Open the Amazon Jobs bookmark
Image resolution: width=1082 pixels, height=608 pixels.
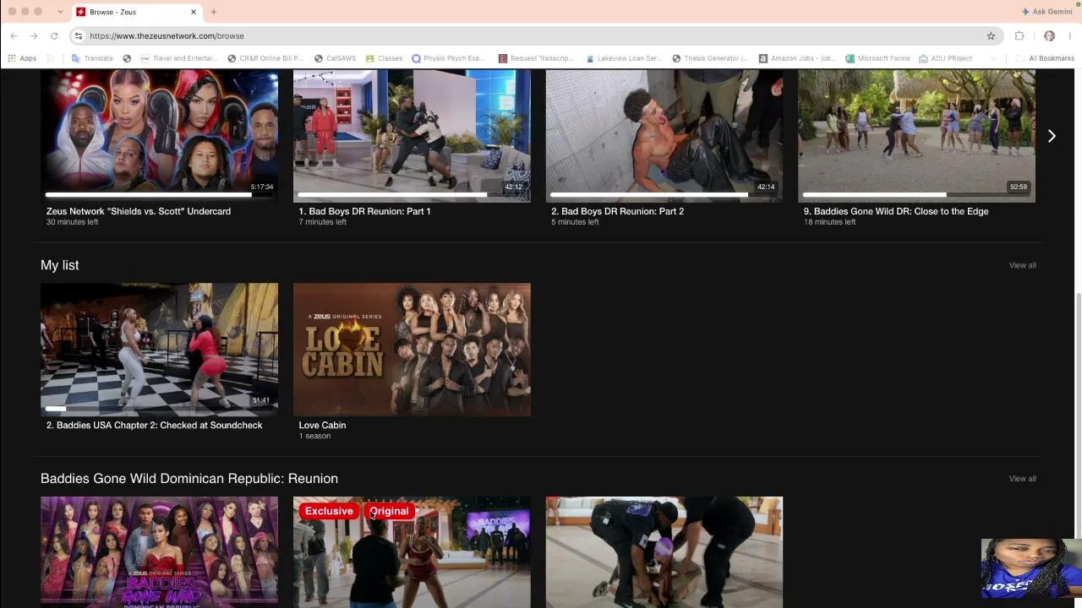(x=796, y=58)
